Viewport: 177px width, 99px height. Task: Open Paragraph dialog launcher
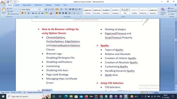pyautogui.click(x=80, y=16)
